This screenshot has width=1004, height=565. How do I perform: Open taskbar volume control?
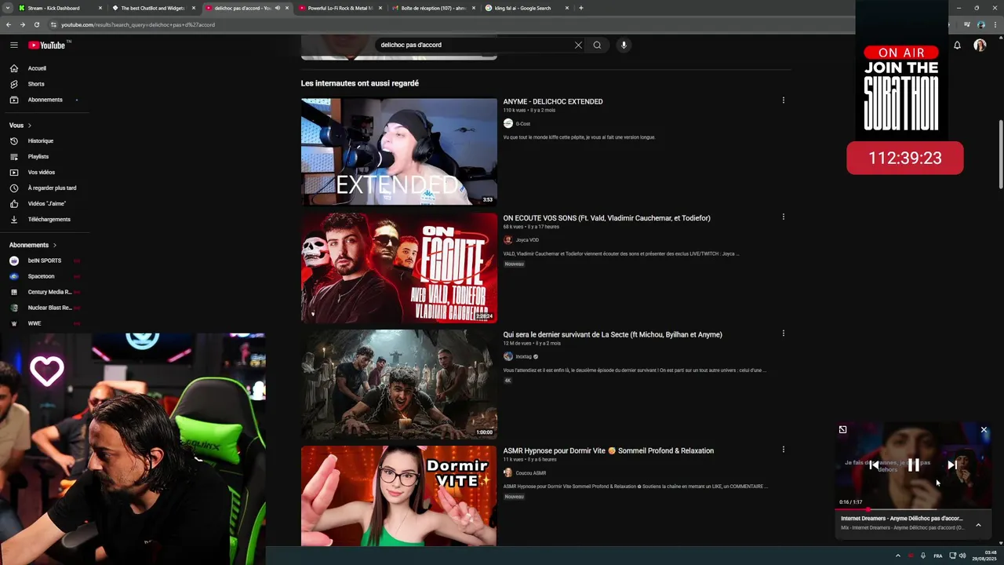click(x=962, y=556)
